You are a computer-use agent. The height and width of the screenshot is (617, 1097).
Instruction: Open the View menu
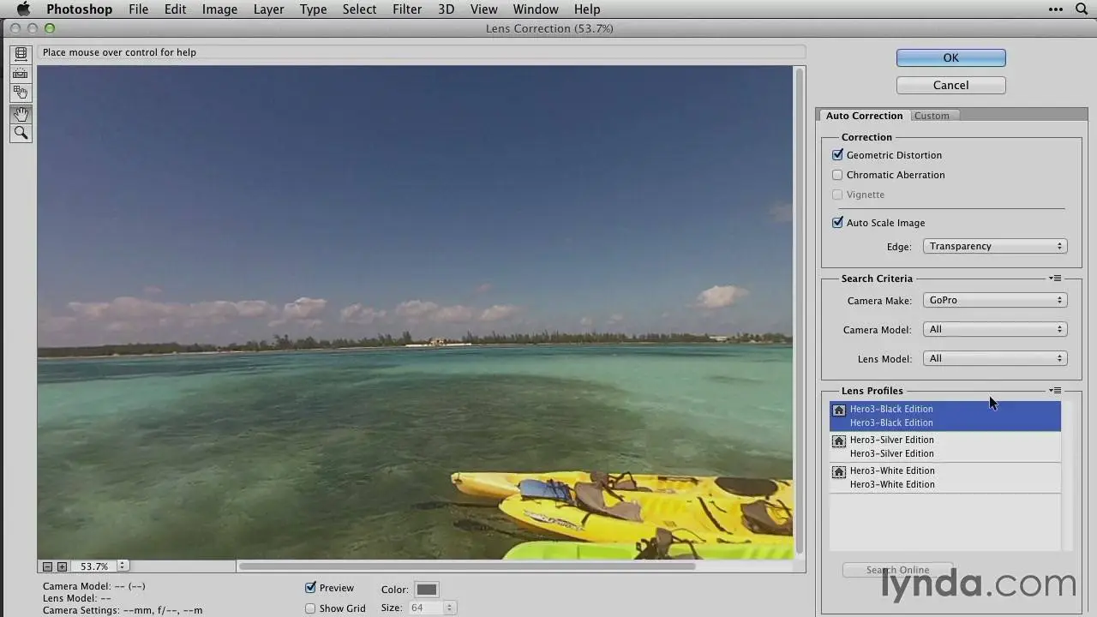click(483, 9)
